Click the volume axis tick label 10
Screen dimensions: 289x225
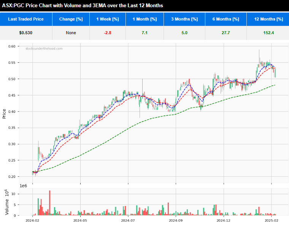click(x=13, y=194)
